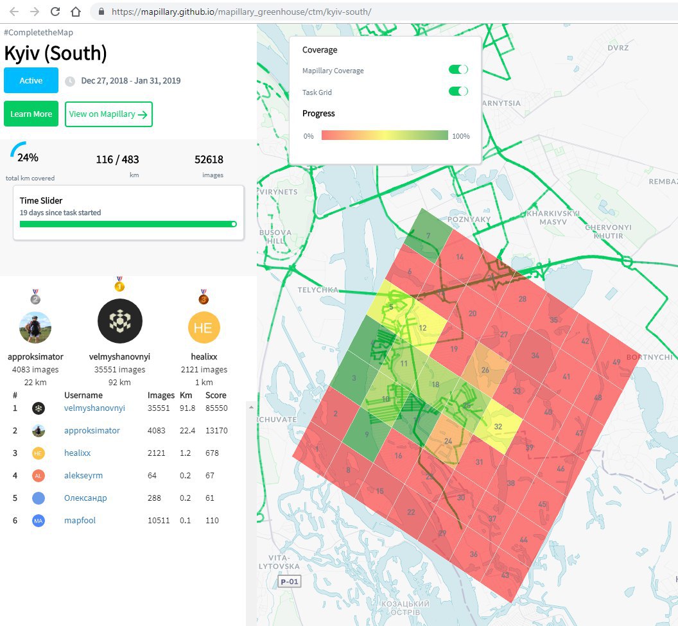This screenshot has width=678, height=626.
Task: Open velmyshanovnyi profile link in table
Action: pos(94,408)
